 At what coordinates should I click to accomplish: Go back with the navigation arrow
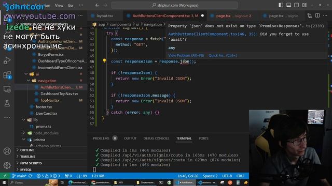(x=97, y=5)
